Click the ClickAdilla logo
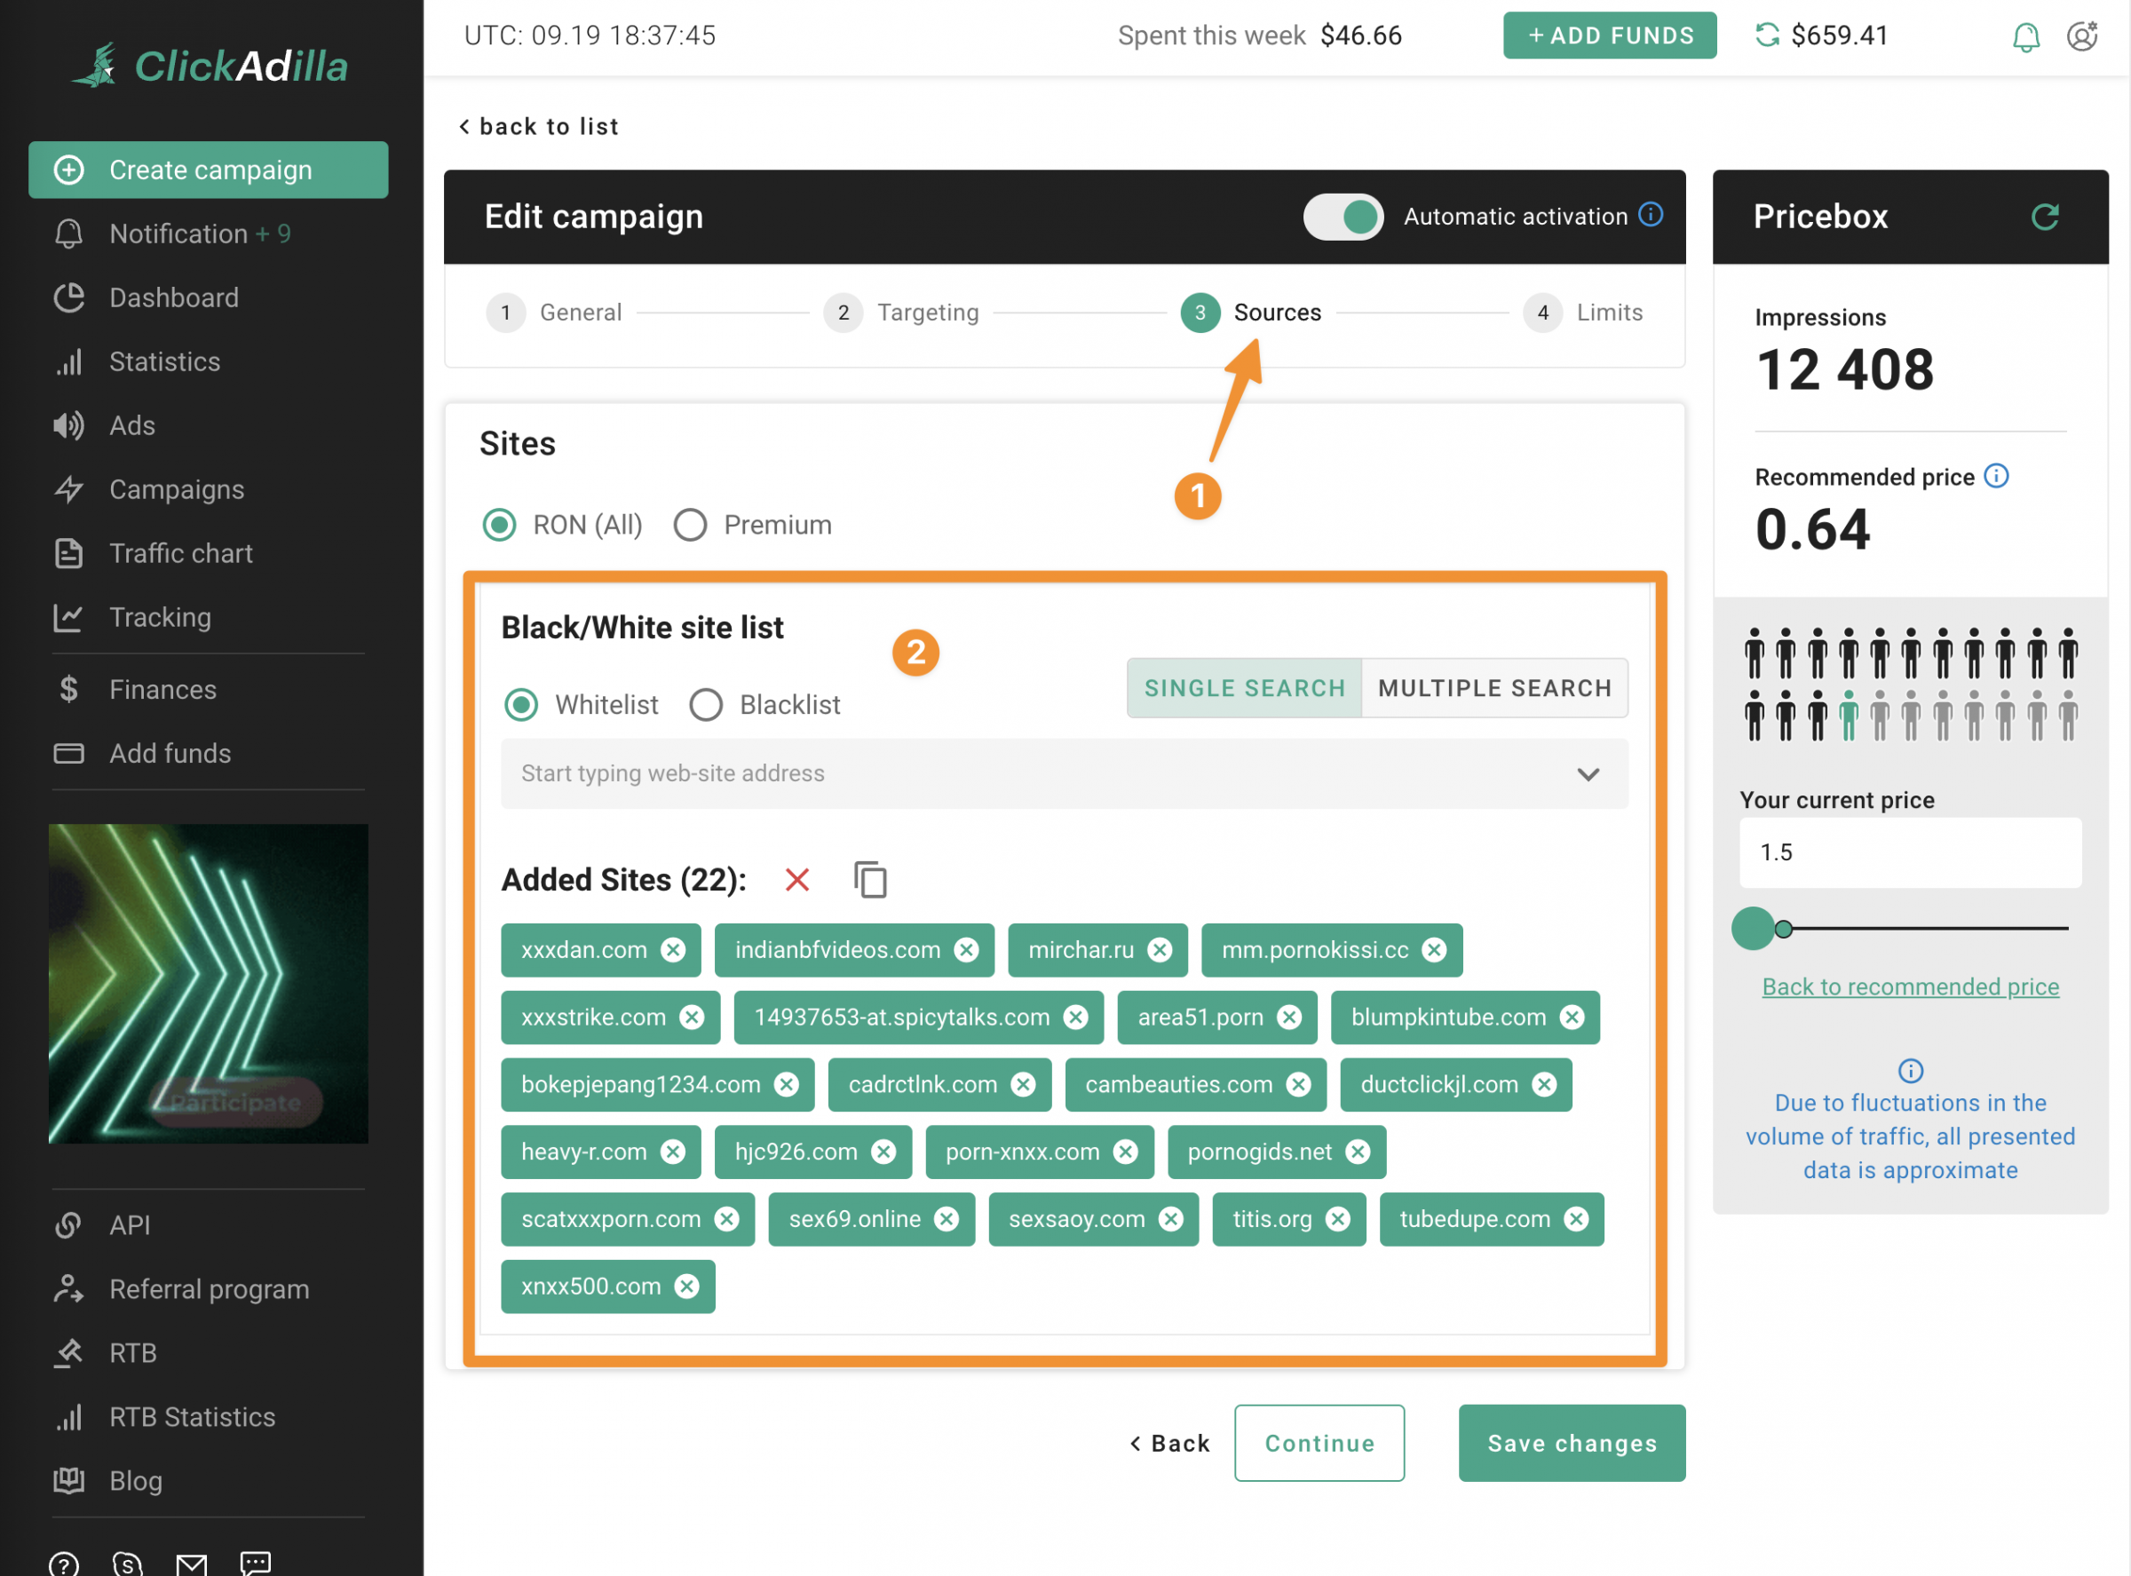The width and height of the screenshot is (2131, 1576). coord(210,66)
